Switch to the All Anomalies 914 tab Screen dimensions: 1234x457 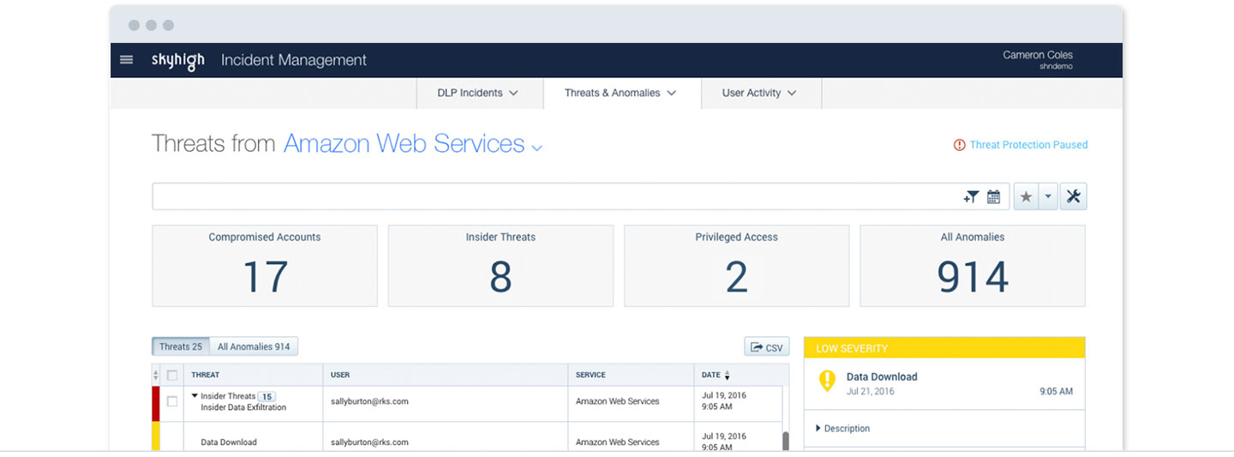coord(254,346)
